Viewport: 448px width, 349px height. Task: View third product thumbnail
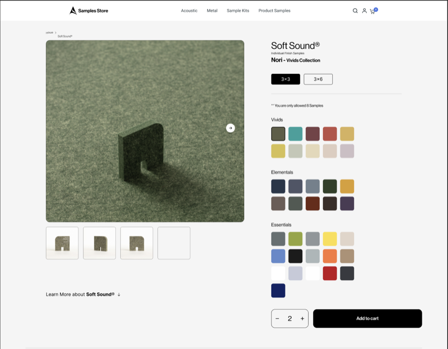pos(137,243)
